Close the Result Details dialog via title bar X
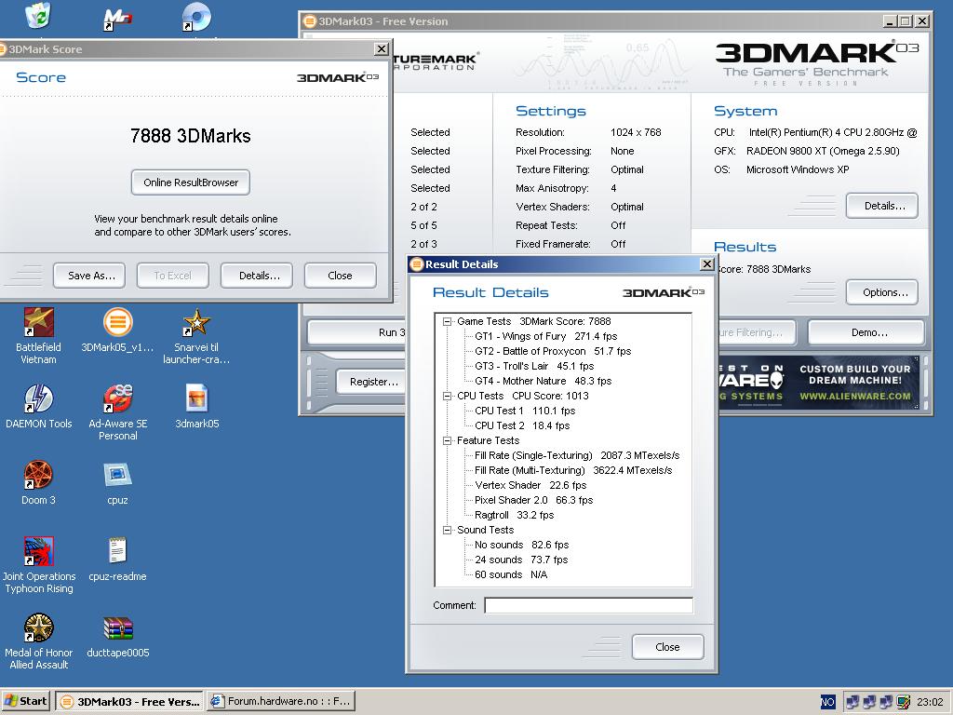953x715 pixels. coord(707,263)
